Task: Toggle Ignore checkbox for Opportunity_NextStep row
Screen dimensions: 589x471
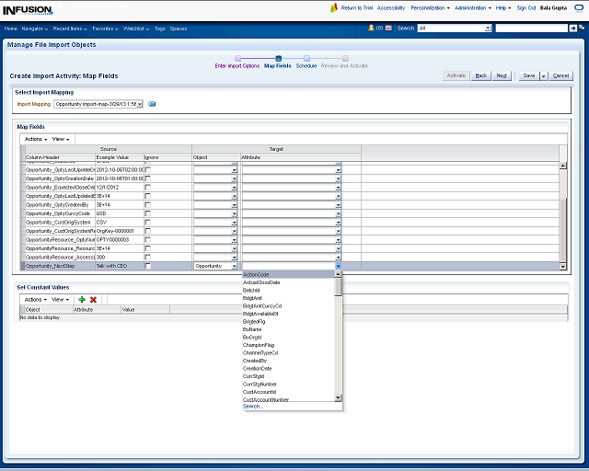Action: pos(148,266)
